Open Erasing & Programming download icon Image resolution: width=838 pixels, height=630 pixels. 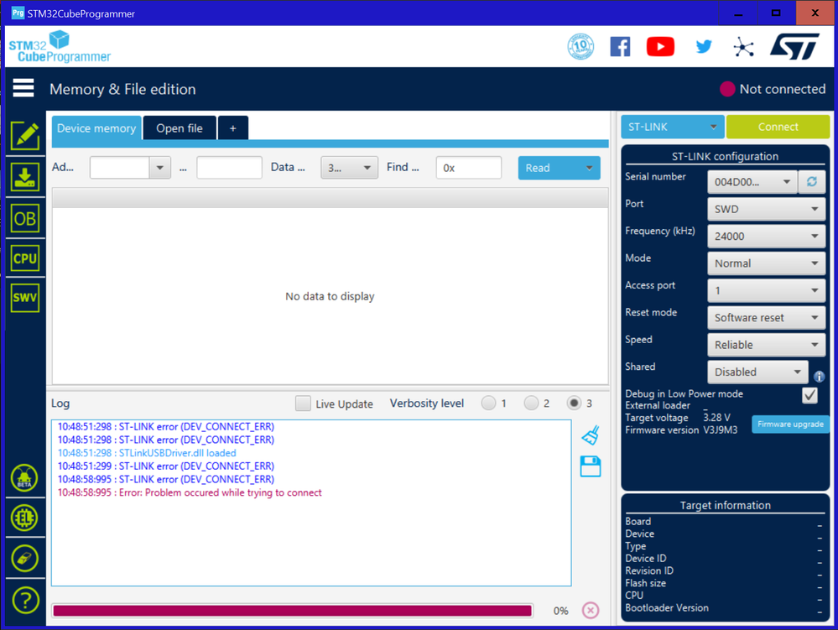[x=25, y=177]
